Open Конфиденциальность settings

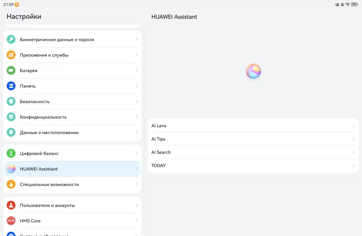72,117
